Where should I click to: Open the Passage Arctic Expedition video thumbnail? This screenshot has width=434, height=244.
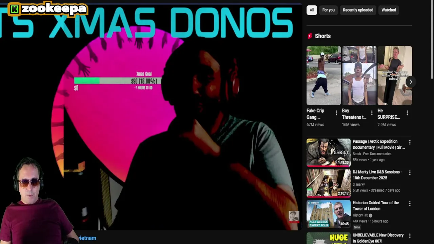click(329, 152)
